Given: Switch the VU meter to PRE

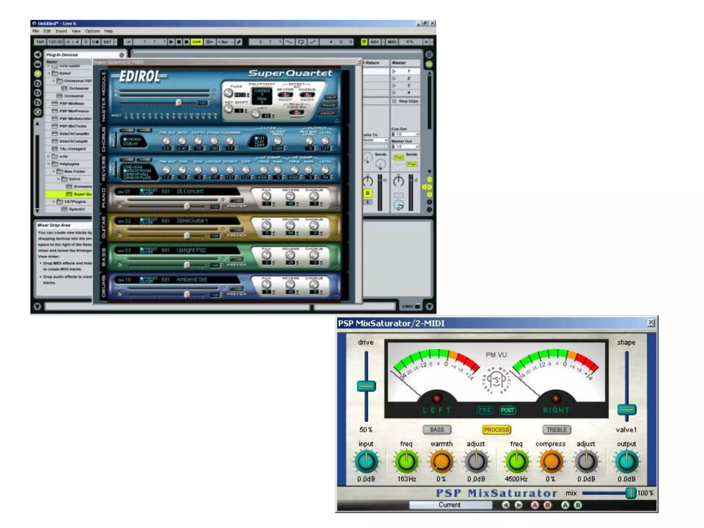Looking at the screenshot, I should tap(485, 410).
